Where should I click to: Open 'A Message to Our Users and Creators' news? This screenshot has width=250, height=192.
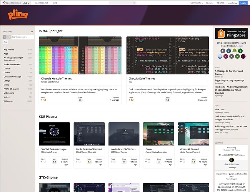[x=229, y=73]
